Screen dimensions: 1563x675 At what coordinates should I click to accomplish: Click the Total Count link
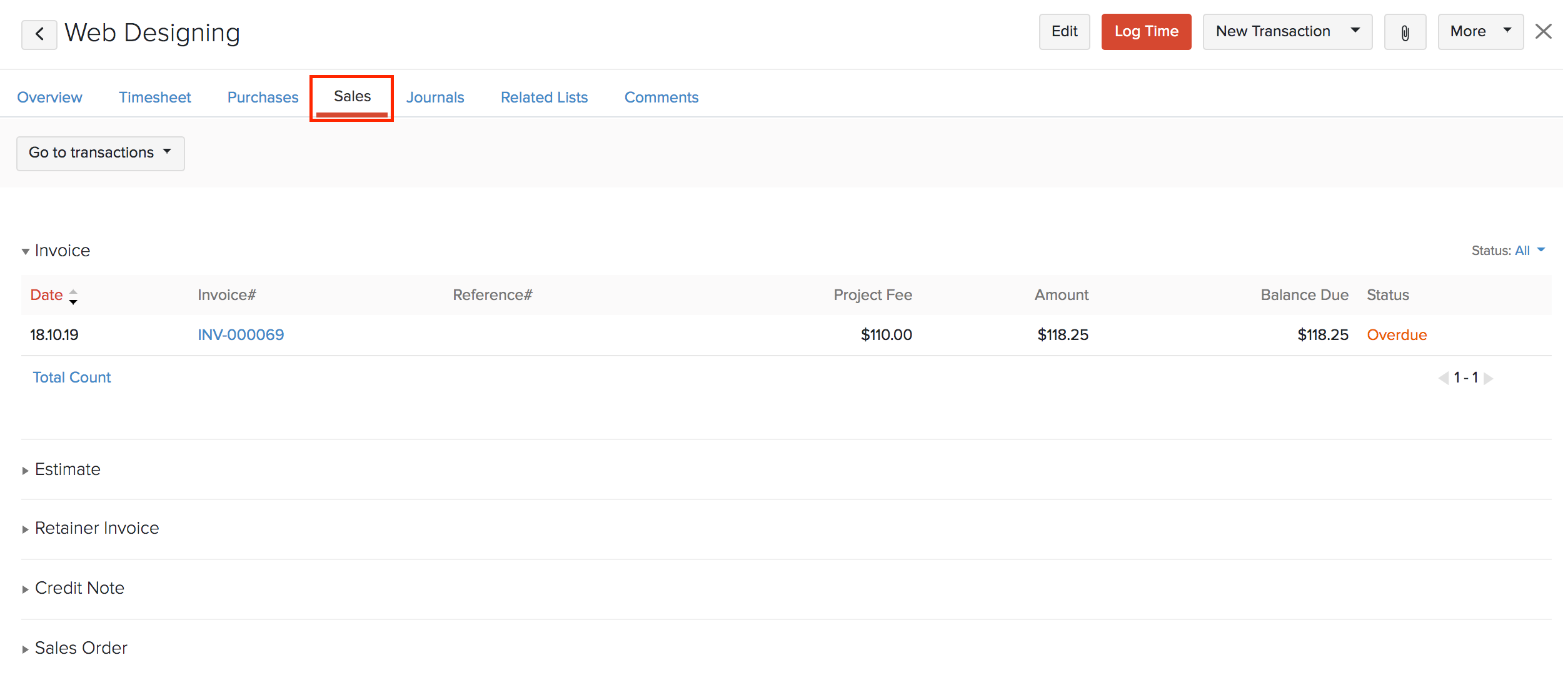point(72,377)
